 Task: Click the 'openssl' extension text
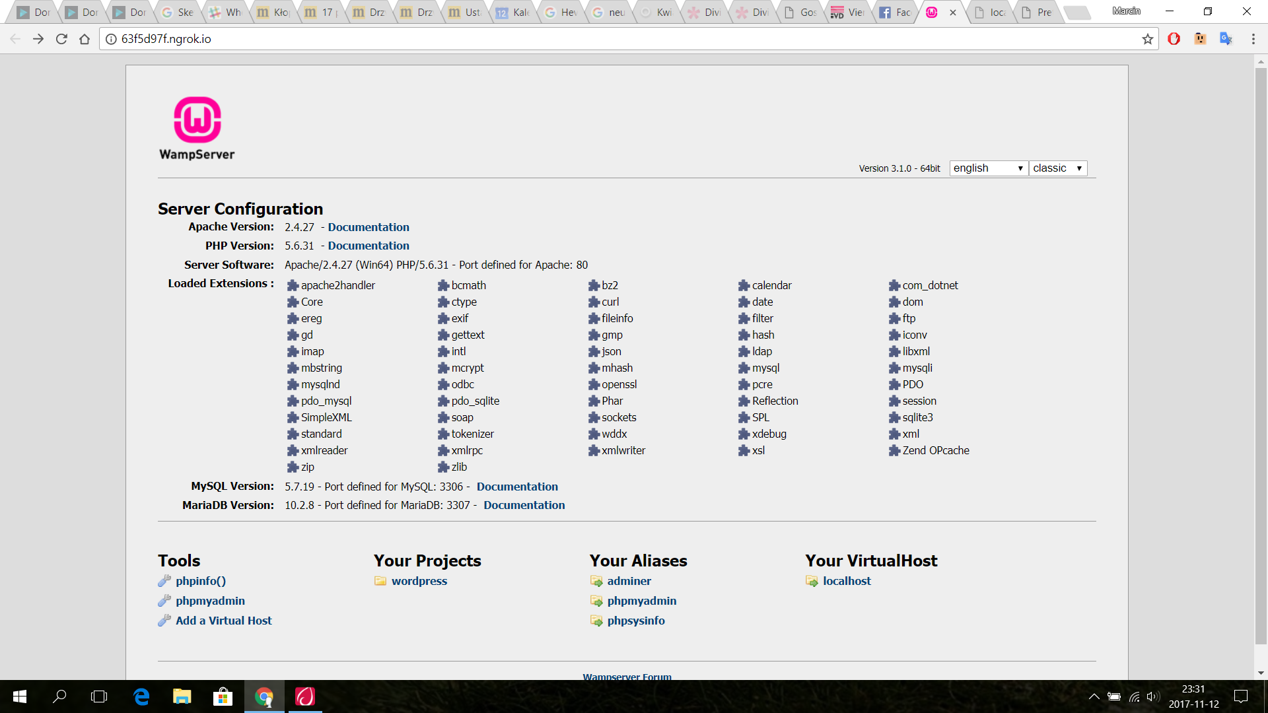pyautogui.click(x=619, y=384)
